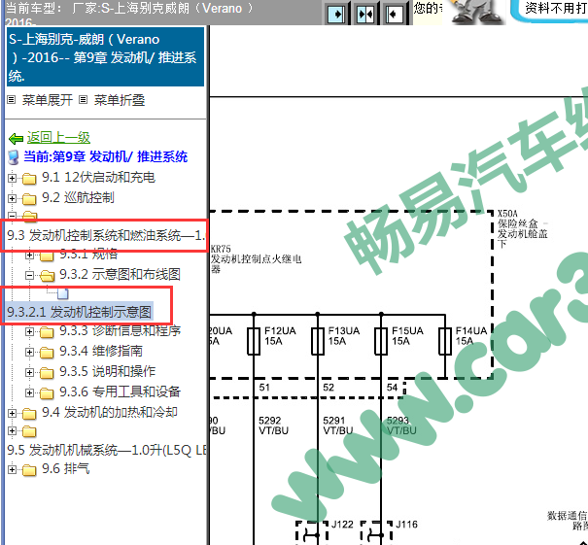The height and width of the screenshot is (545, 588).
Task: Click folder icon of 9.2 巡航控制
Action: pos(29,198)
